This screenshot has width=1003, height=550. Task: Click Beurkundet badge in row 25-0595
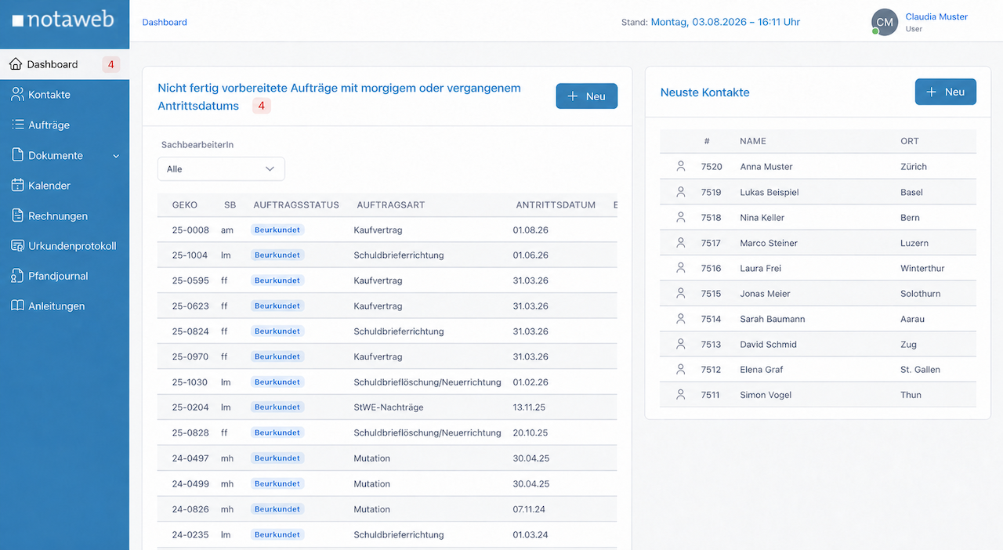(x=277, y=280)
